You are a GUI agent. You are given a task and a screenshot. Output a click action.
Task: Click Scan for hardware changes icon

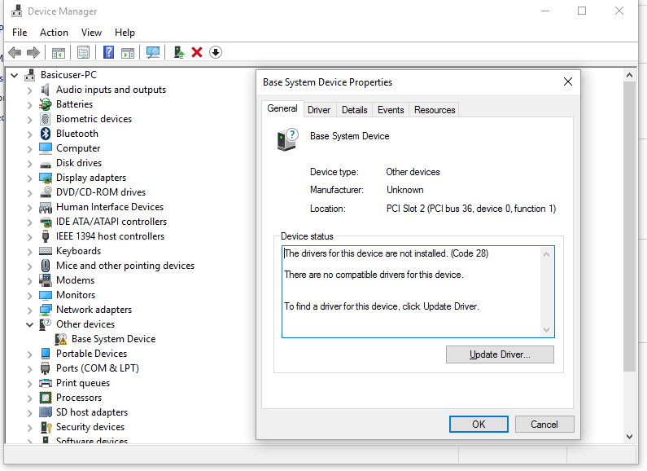153,52
